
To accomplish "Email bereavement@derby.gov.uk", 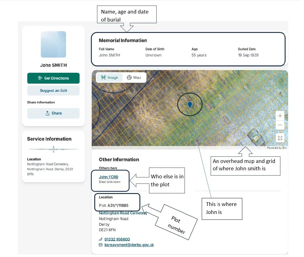I will 129,245.
